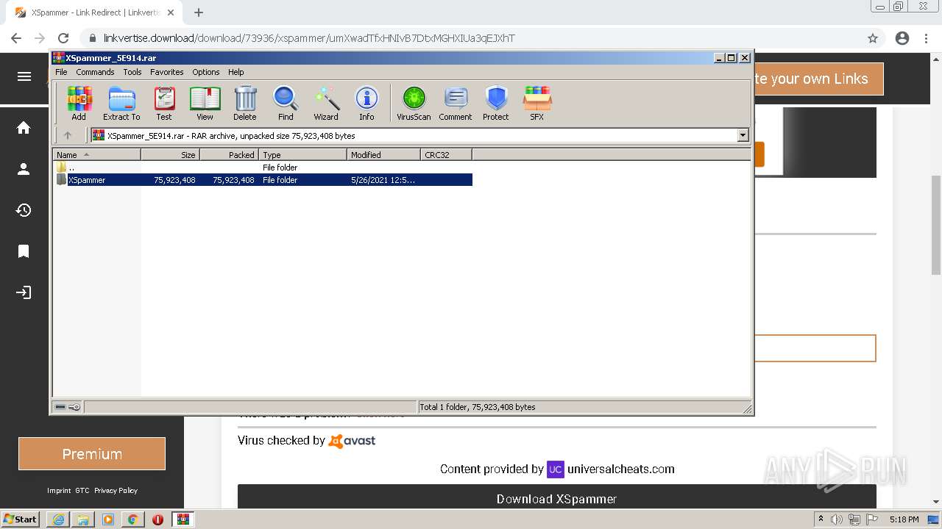The width and height of the screenshot is (942, 529).
Task: Open Linkvertise hamburger menu
Action: pos(24,76)
